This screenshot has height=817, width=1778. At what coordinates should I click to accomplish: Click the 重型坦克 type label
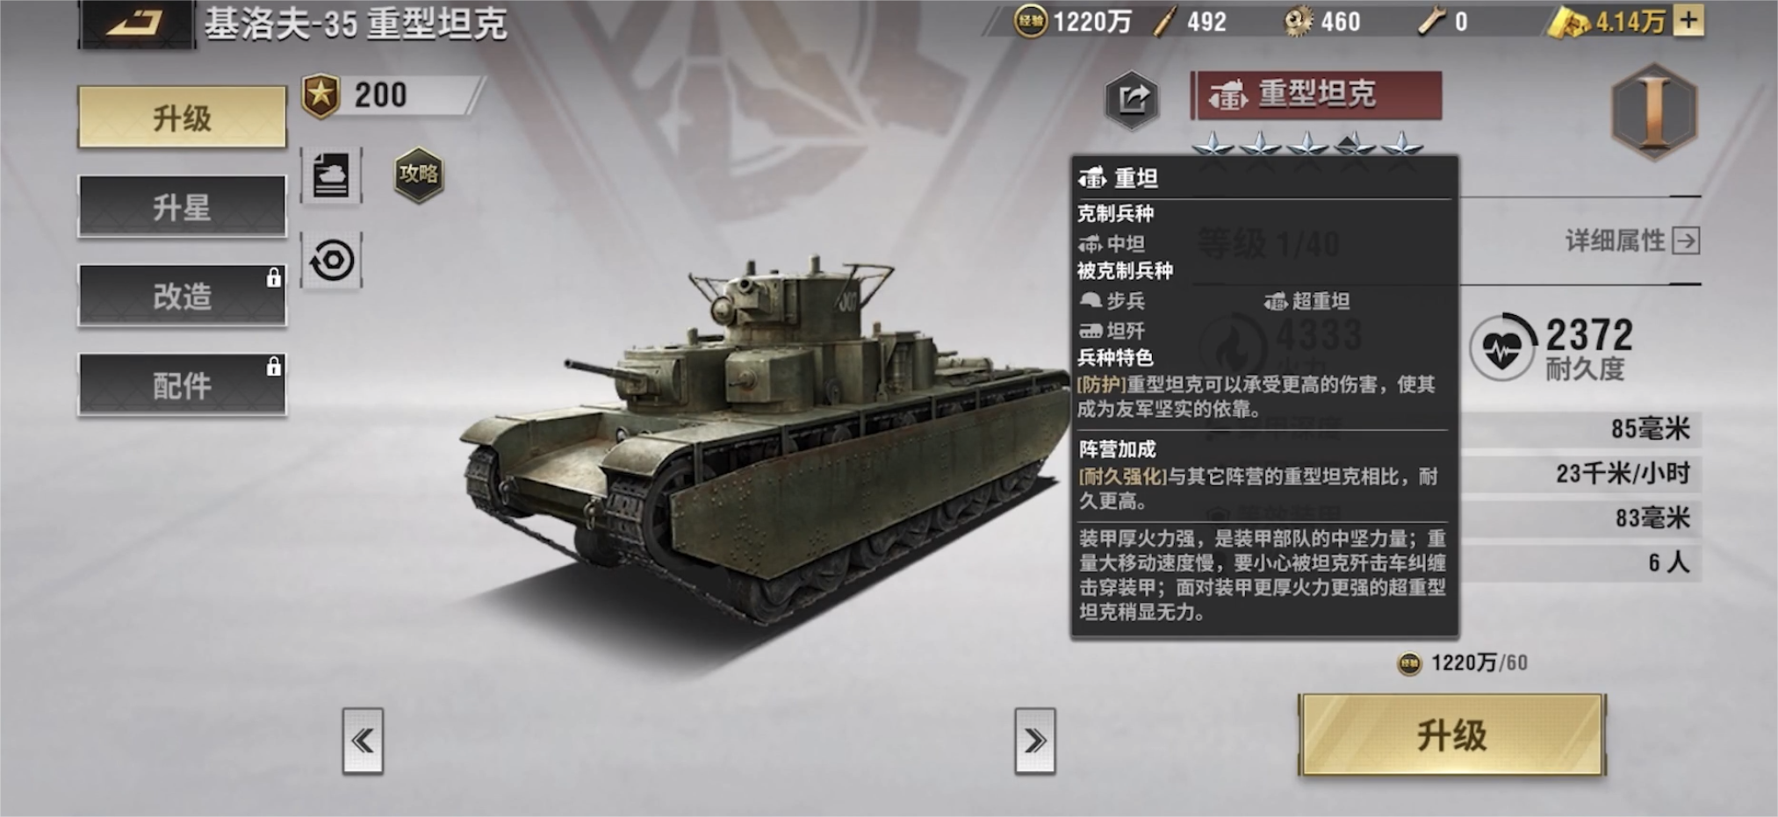pos(1316,95)
